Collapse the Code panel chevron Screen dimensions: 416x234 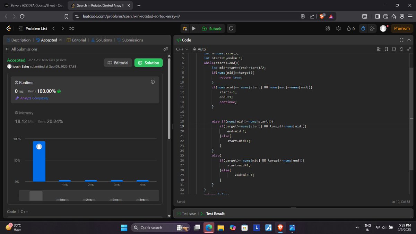409,40
